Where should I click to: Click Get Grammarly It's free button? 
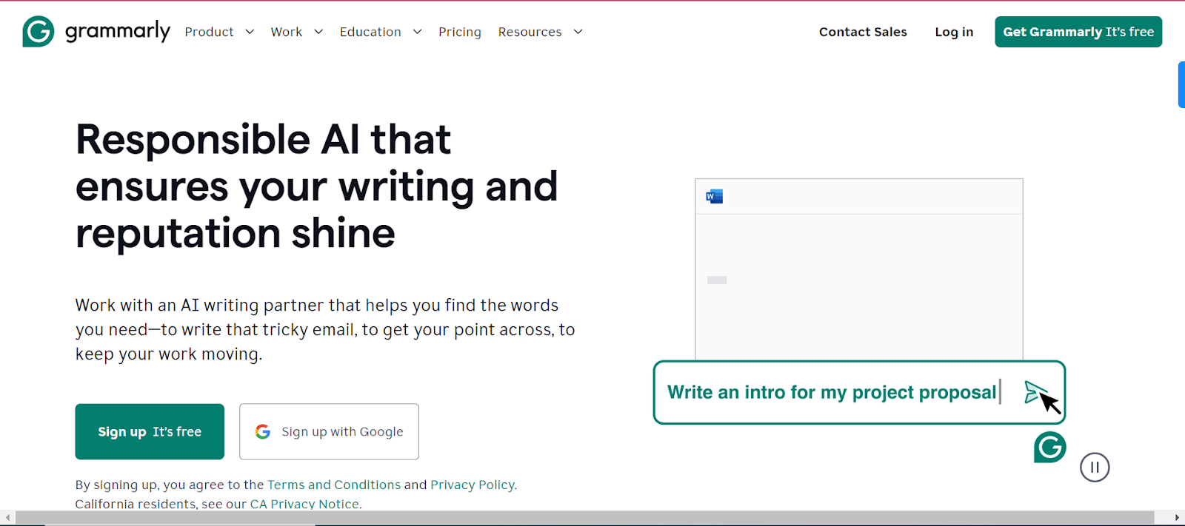click(1078, 32)
